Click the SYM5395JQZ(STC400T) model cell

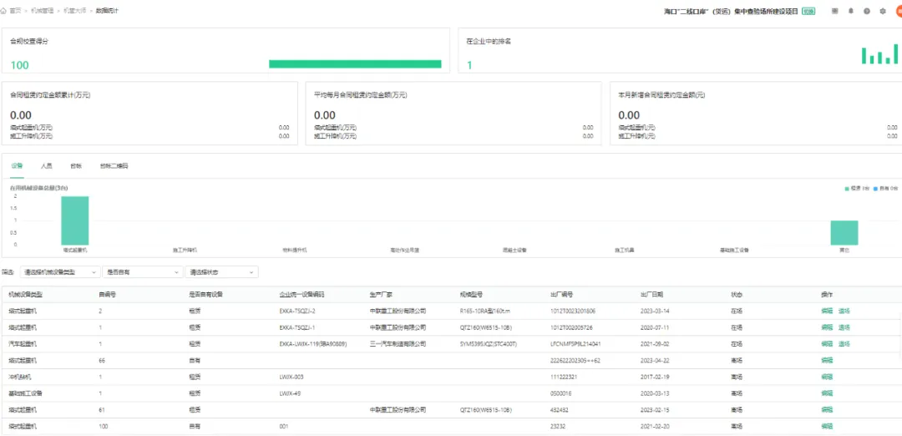point(489,344)
